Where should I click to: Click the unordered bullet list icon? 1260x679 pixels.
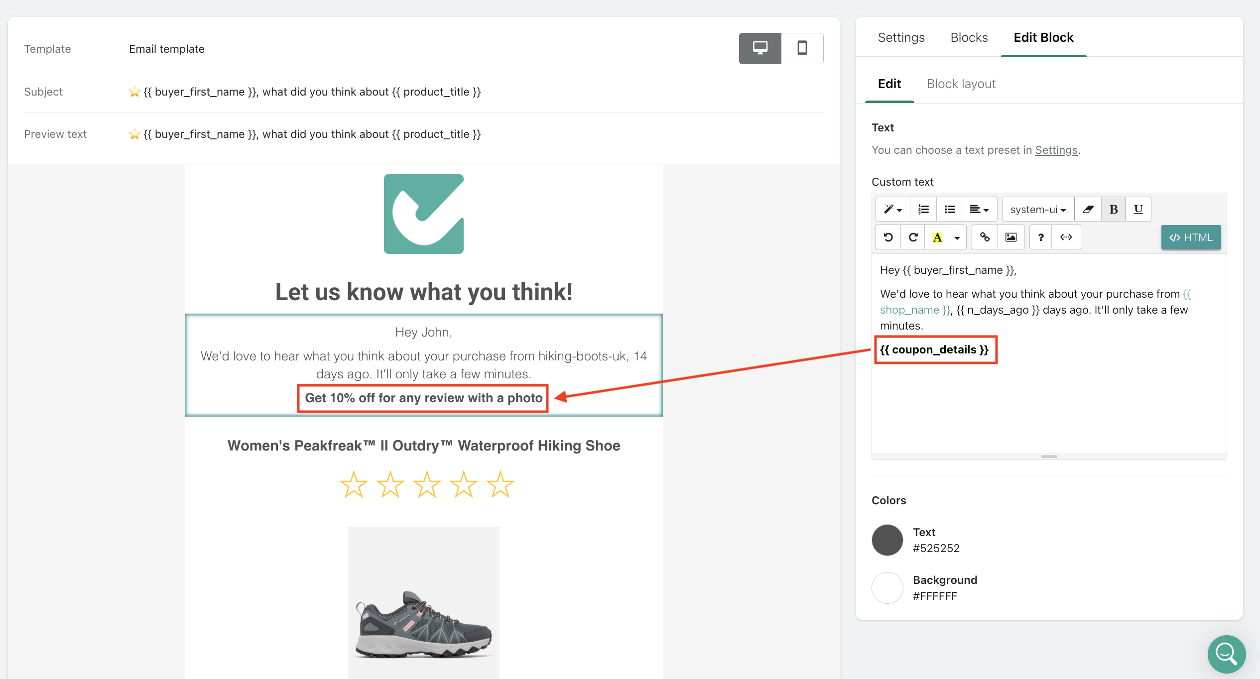[x=949, y=210]
